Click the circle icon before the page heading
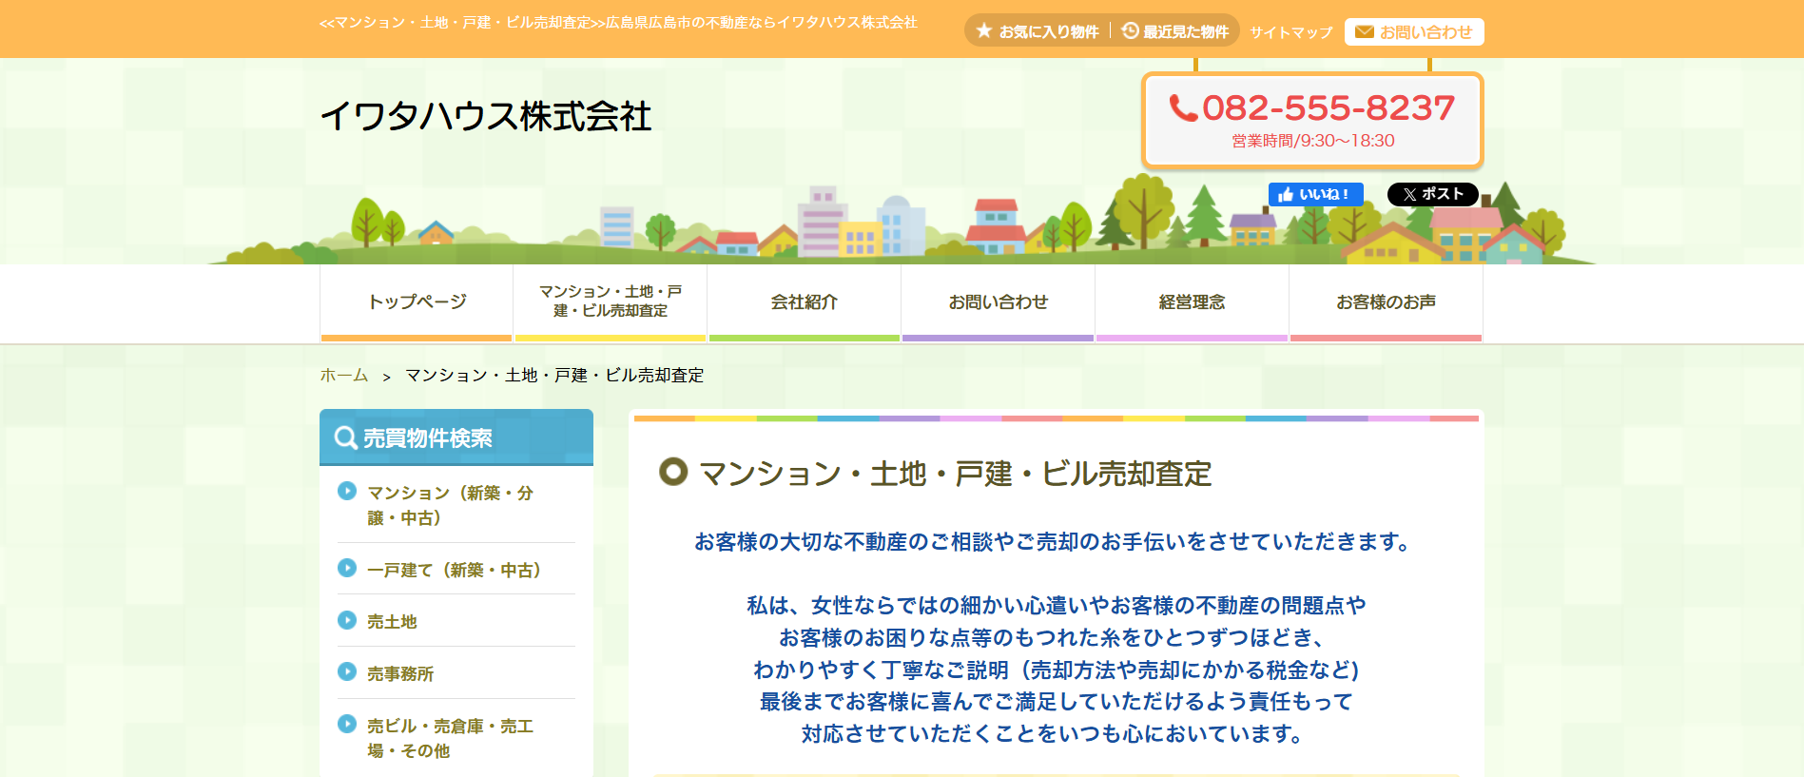Screen dimensions: 1804x777 point(673,471)
